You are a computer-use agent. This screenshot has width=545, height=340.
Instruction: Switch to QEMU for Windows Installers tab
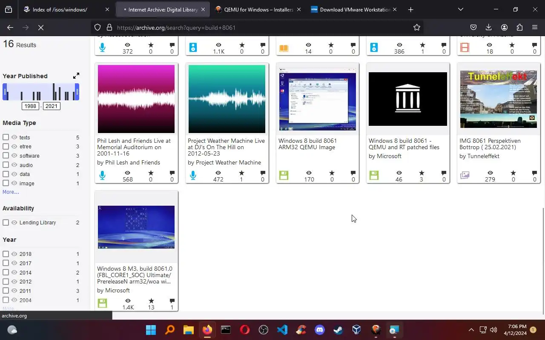259,9
